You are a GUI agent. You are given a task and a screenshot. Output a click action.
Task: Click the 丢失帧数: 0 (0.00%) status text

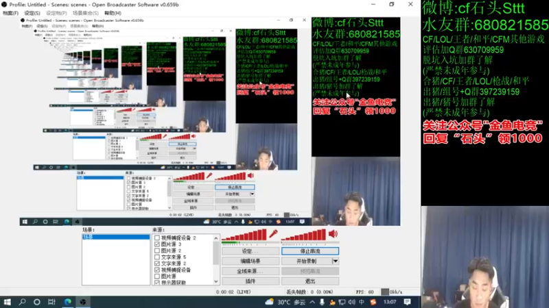click(310, 292)
